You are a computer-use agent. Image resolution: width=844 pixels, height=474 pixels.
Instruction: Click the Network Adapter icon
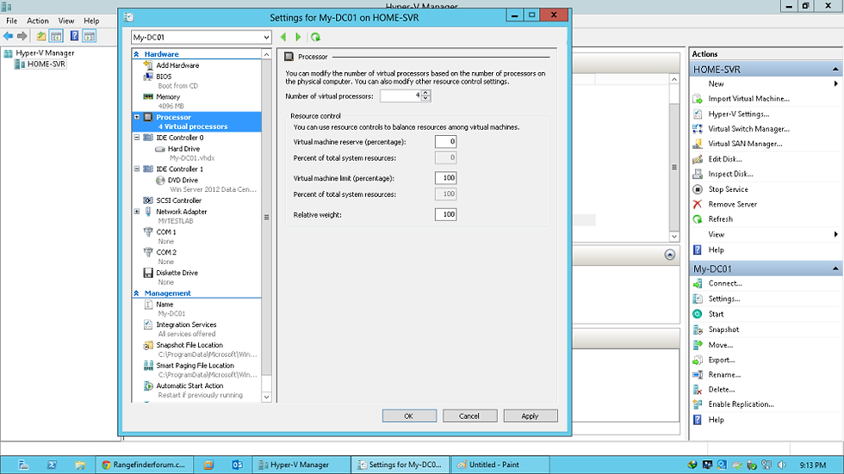(148, 212)
